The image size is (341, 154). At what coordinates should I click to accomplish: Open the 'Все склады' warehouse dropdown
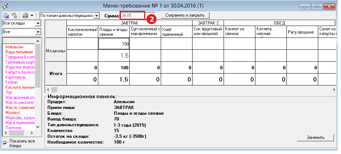(x=38, y=23)
